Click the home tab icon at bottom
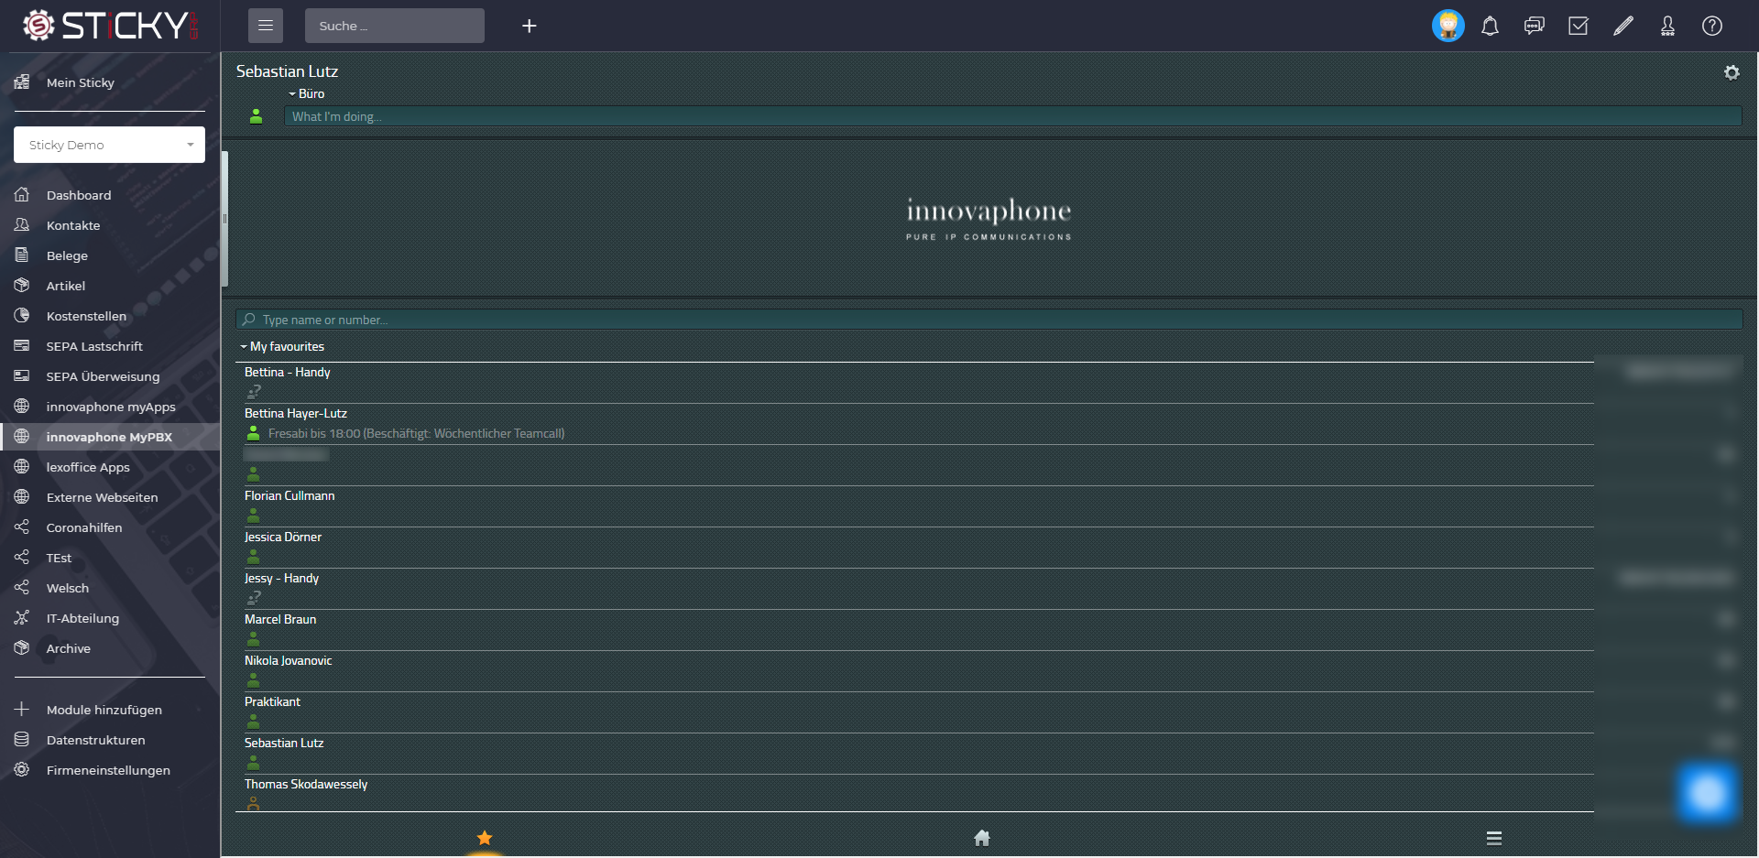Image resolution: width=1759 pixels, height=858 pixels. [x=982, y=838]
